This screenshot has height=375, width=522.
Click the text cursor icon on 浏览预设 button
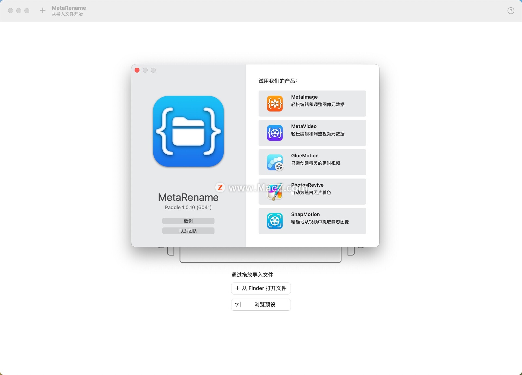(x=238, y=304)
